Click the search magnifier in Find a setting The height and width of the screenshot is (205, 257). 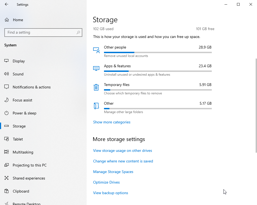click(x=78, y=33)
